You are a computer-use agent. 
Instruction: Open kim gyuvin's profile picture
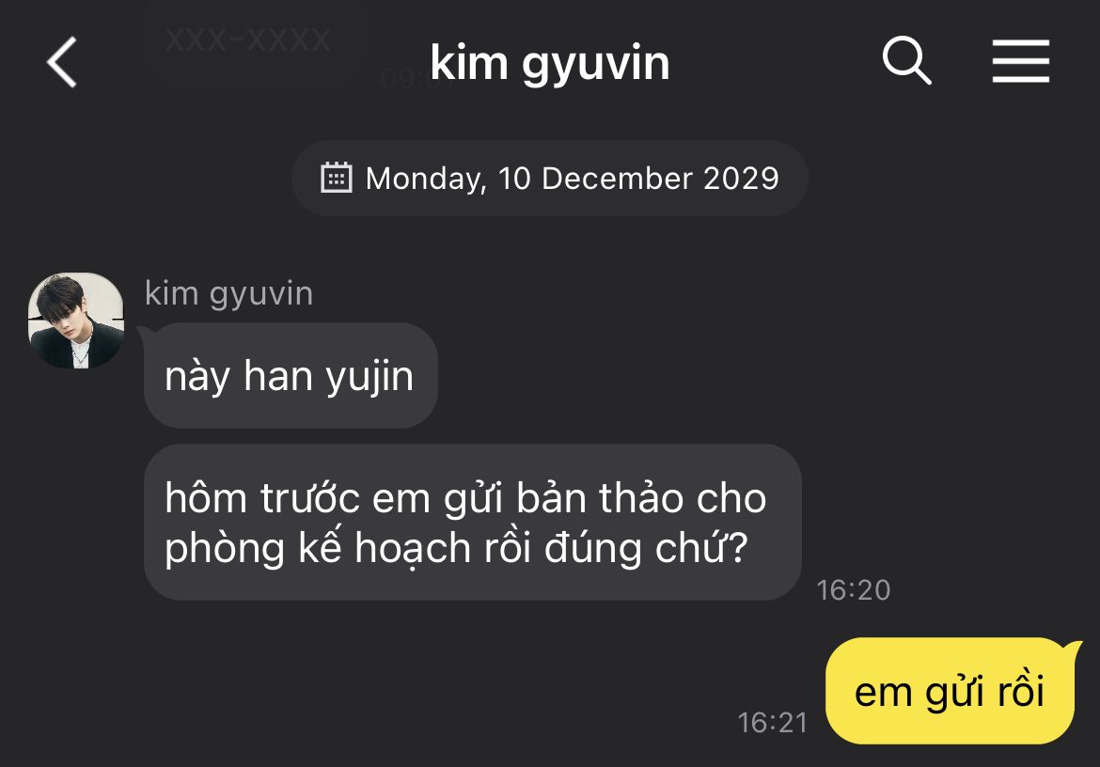tap(76, 321)
